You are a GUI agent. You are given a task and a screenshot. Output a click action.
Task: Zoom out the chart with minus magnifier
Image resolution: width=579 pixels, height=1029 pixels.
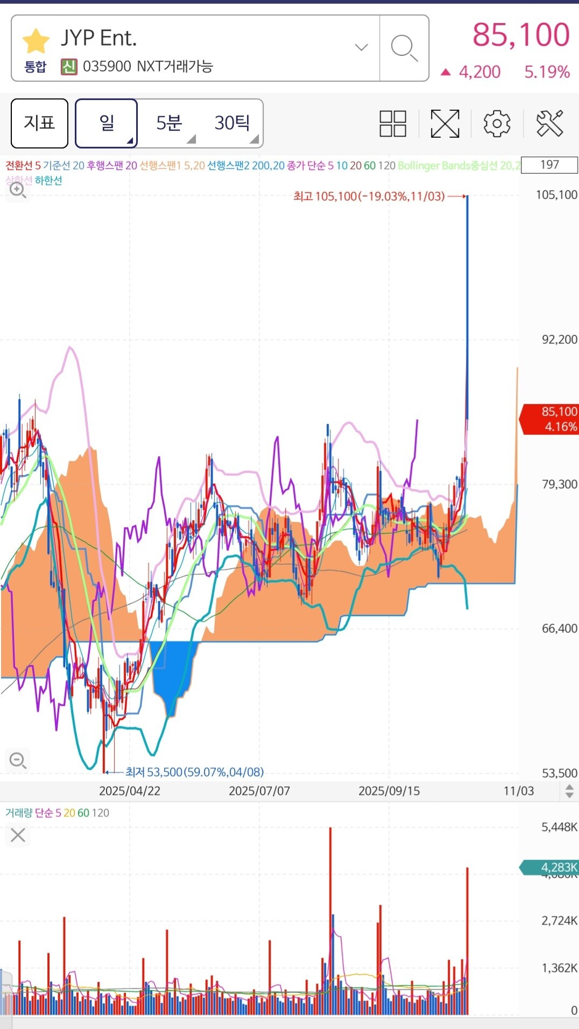pos(18,760)
